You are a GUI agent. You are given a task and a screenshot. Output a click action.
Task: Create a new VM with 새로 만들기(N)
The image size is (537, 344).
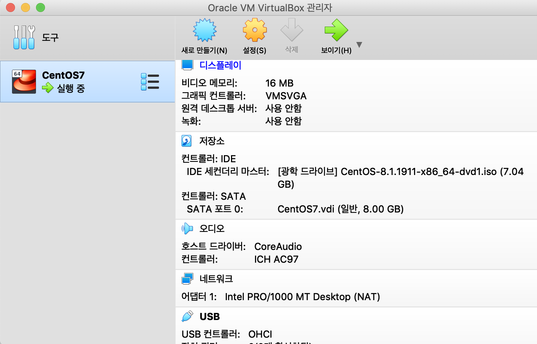coord(204,36)
